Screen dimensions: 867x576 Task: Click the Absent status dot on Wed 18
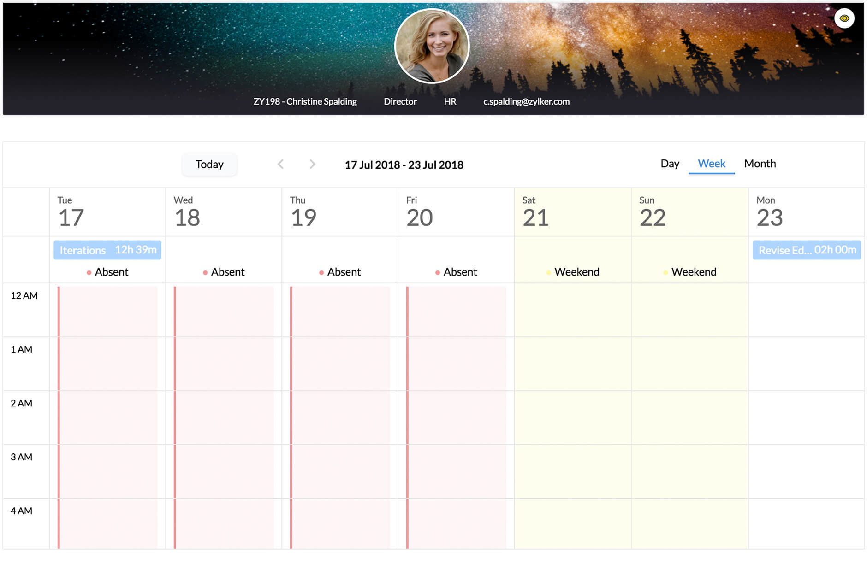tap(204, 272)
